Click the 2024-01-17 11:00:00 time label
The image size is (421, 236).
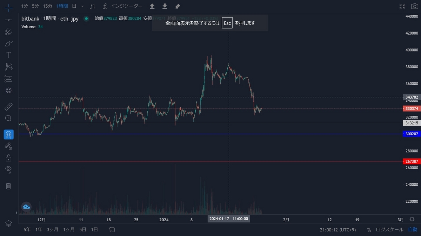coord(229,219)
